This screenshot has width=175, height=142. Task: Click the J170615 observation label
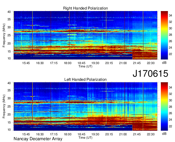[x=150, y=73]
